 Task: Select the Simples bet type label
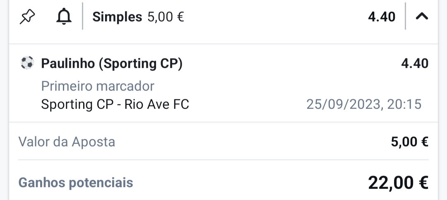(117, 17)
